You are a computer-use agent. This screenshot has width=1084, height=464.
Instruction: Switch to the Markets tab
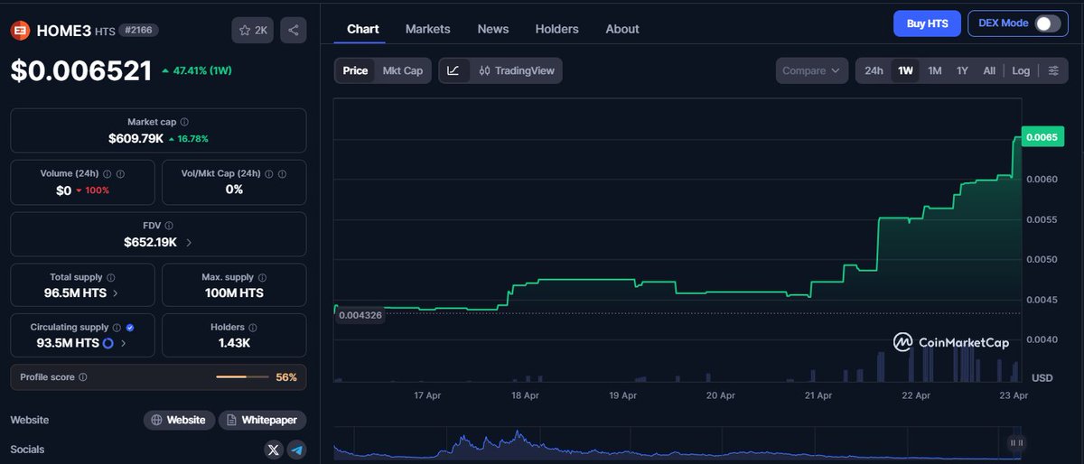tap(428, 29)
